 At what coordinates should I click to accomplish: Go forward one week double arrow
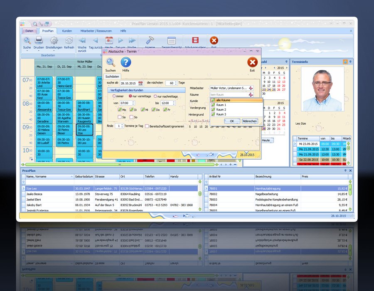[x=132, y=40]
